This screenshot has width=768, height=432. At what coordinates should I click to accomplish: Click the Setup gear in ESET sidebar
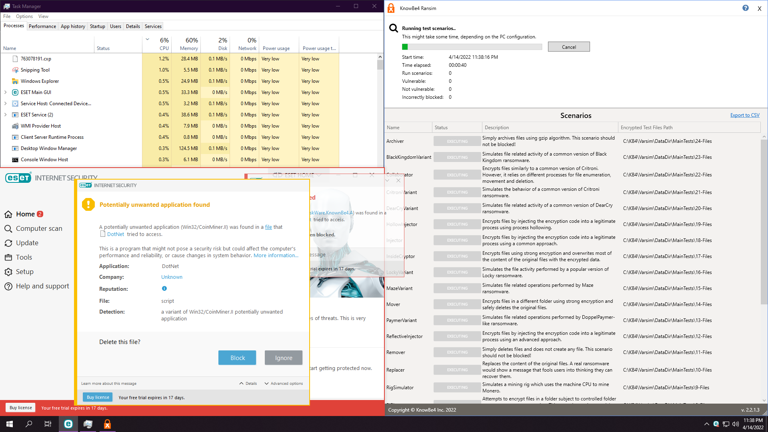pyautogui.click(x=8, y=272)
